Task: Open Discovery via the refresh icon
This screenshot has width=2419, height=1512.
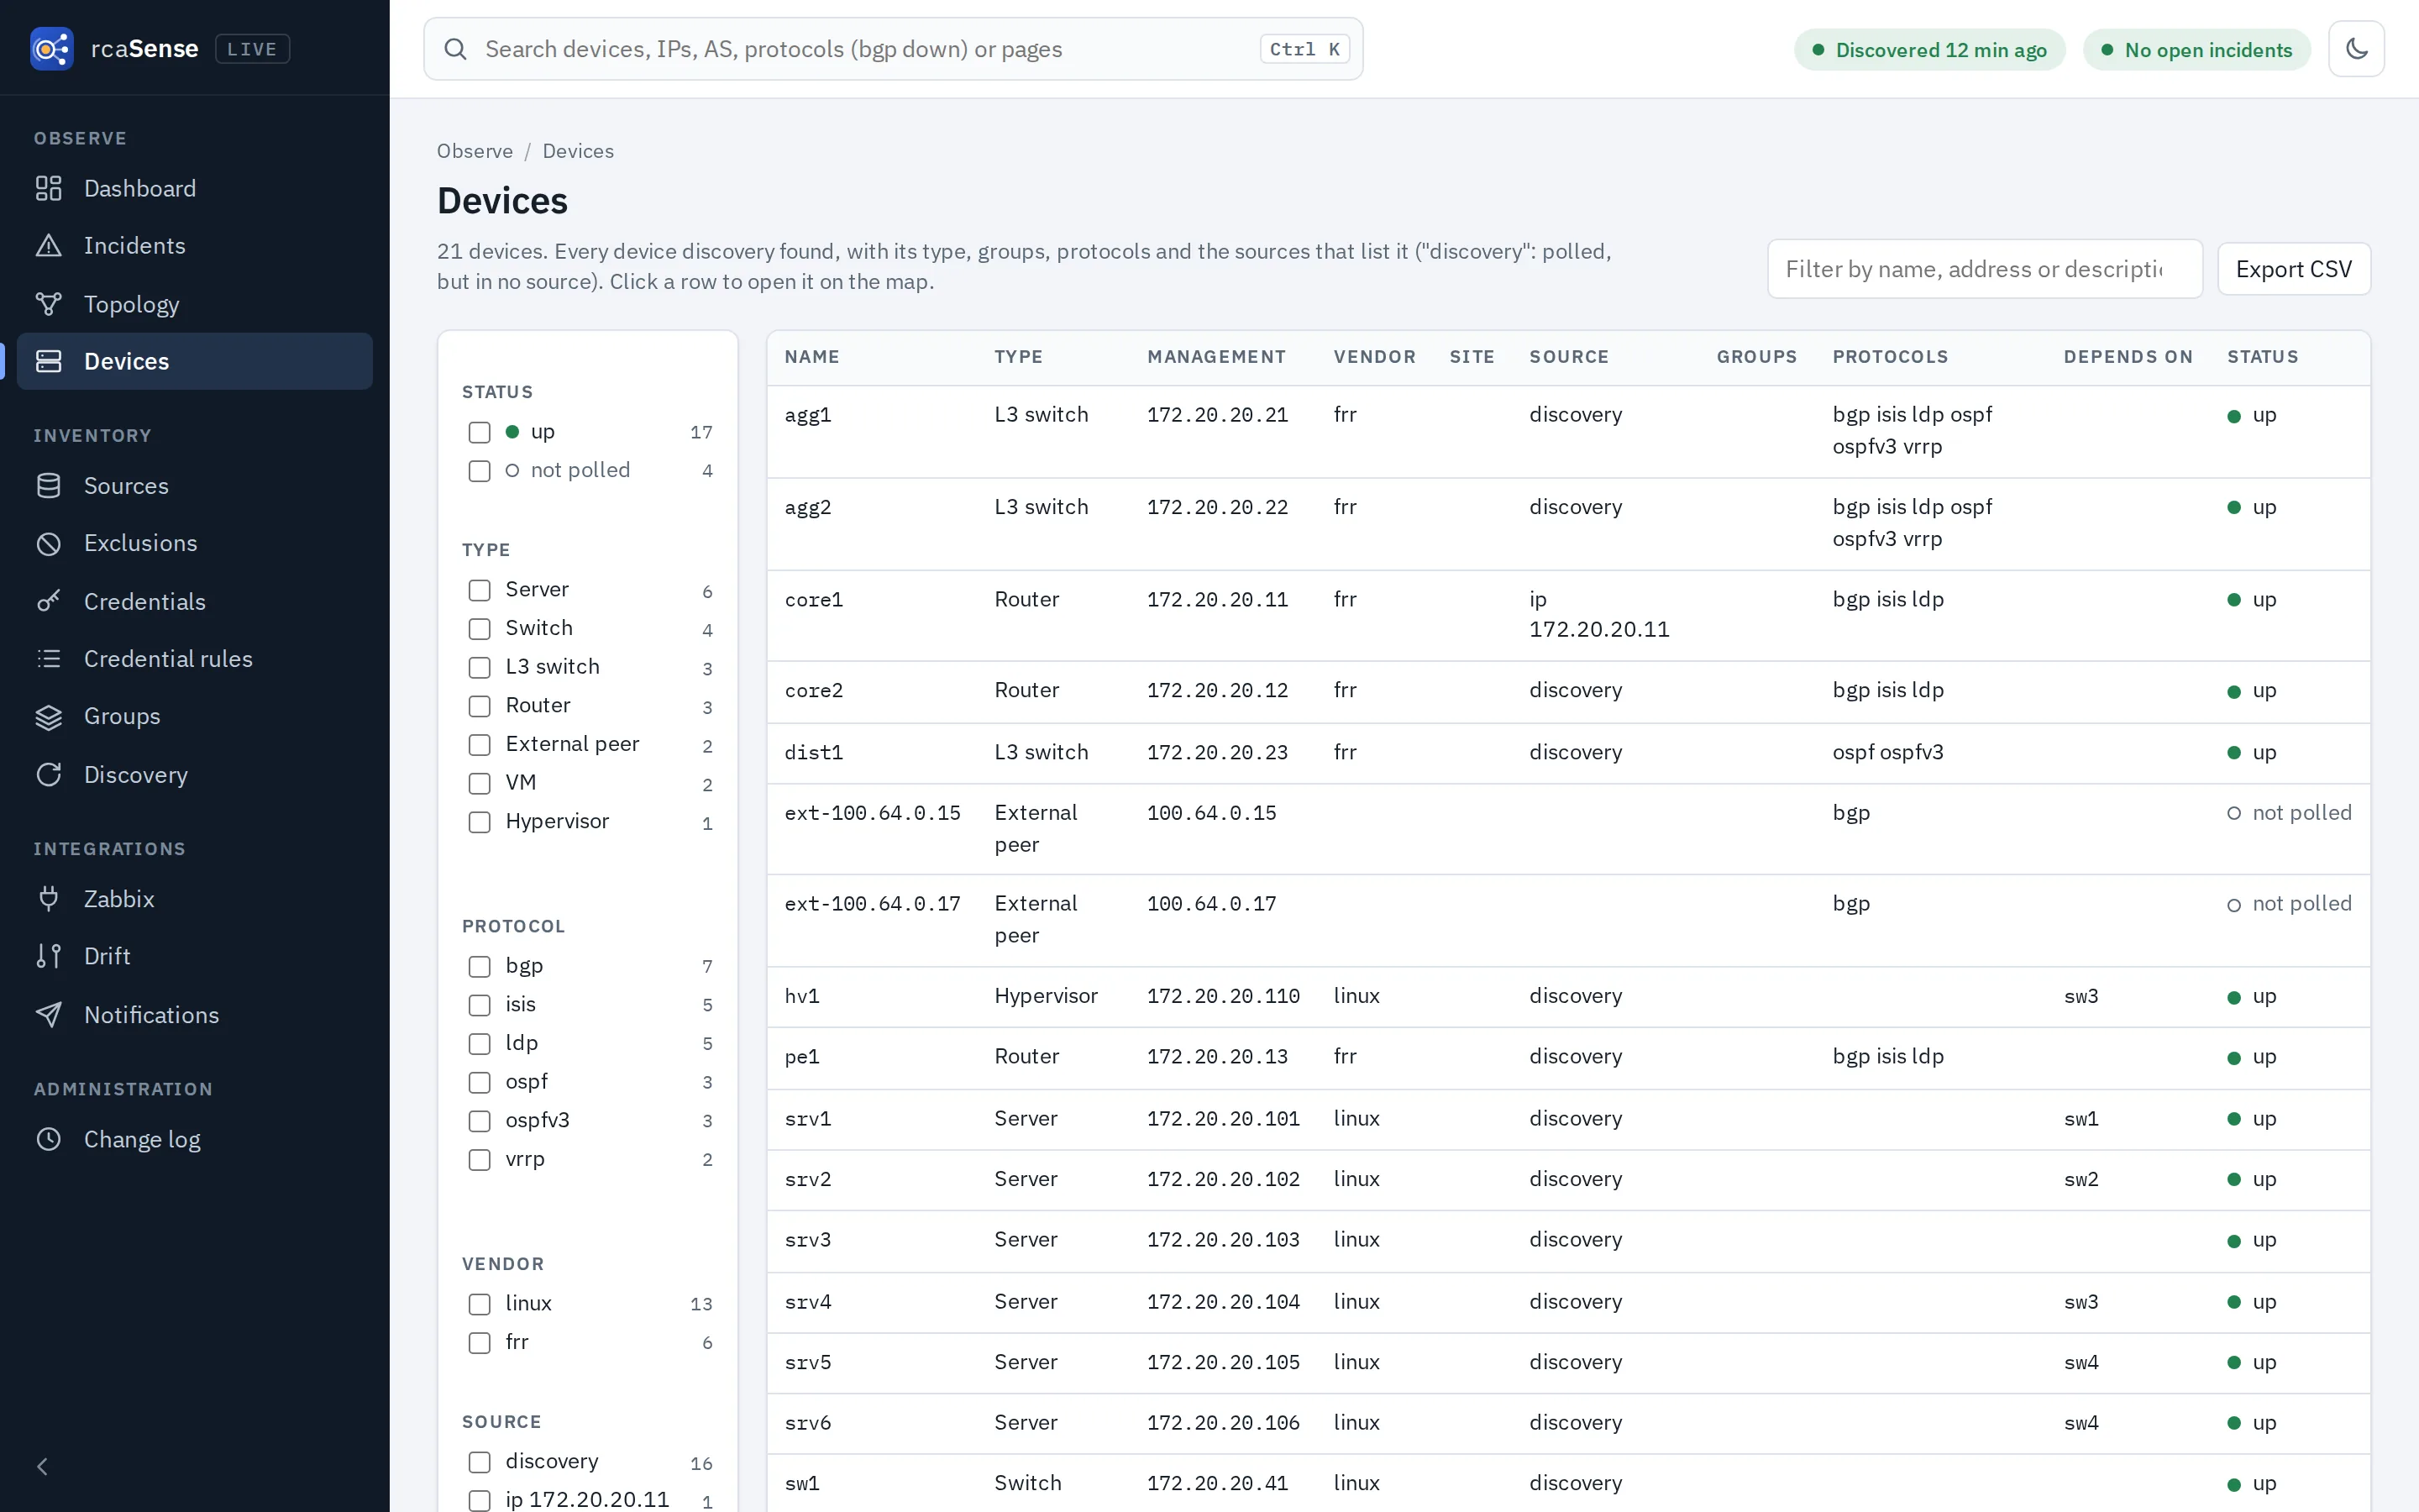Action: coord(48,775)
